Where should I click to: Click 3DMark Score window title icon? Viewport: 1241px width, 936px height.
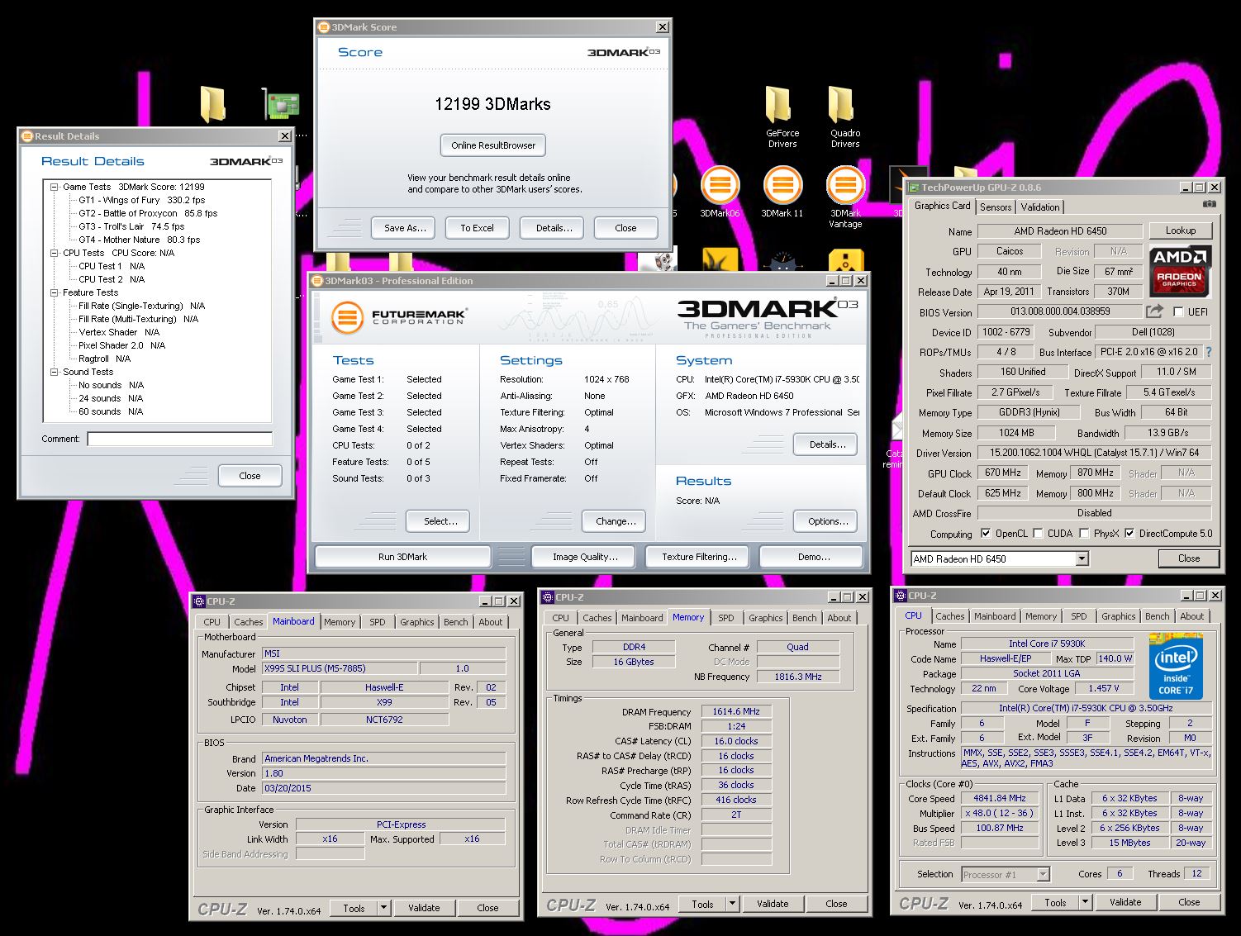click(324, 27)
